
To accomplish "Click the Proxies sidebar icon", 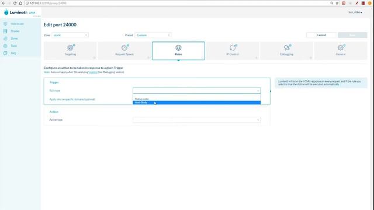I will 5,31.
